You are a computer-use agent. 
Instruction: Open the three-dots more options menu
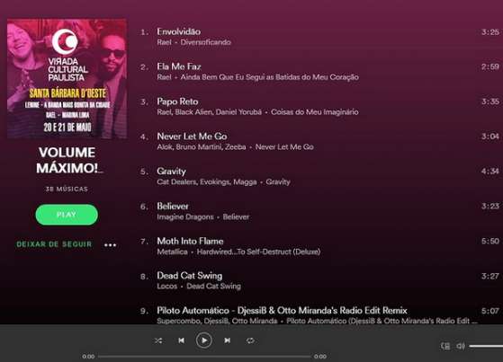[x=110, y=245]
